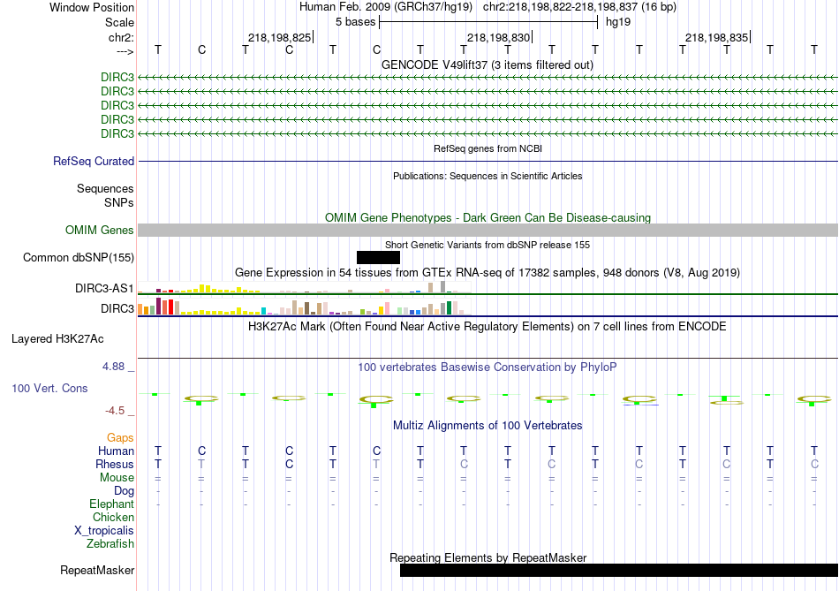Click the genome position header 'Human Feb. 2009 (GRCh37/hg19)'
The height and width of the screenshot is (591, 839).
point(385,7)
